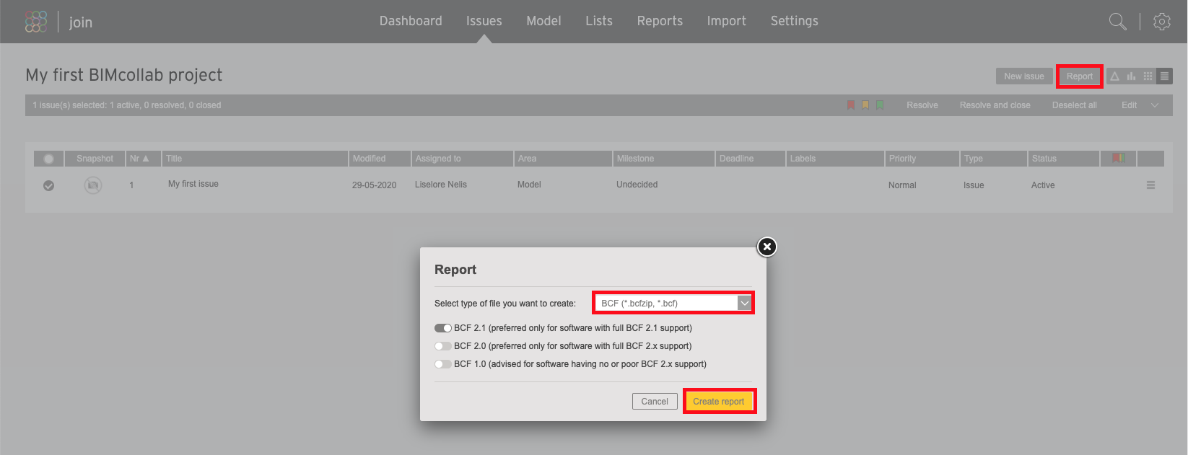This screenshot has width=1188, height=455.
Task: Switch to the list view icon
Action: [x=1164, y=76]
